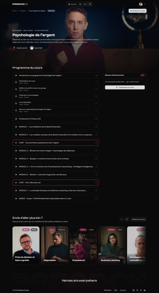Open the 'Négociation' course card

[54, 245]
